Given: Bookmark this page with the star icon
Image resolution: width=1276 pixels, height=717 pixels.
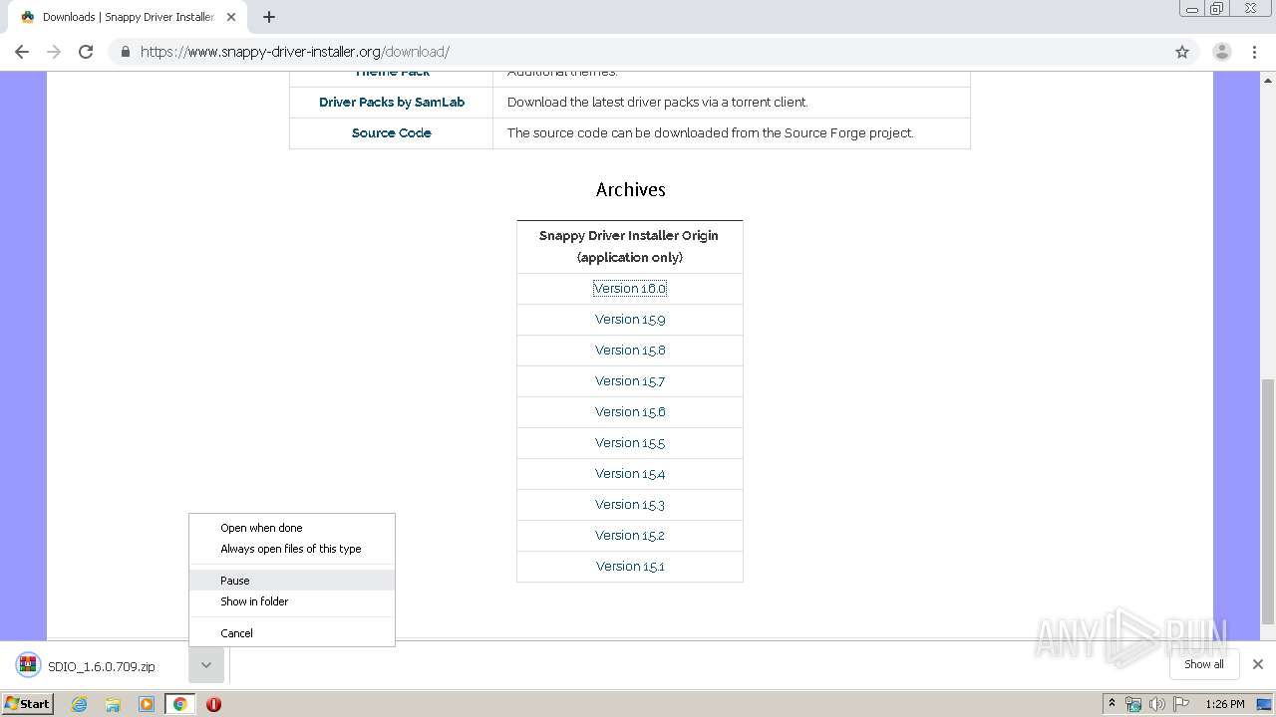Looking at the screenshot, I should pos(1182,52).
